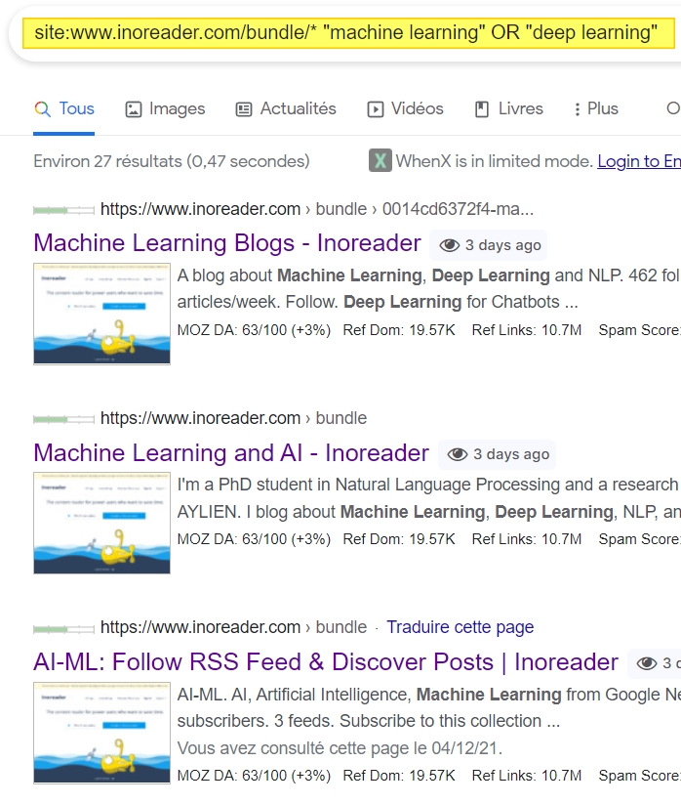Click eye icon beside Machine Learning and AI title
681x804 pixels.
458,454
